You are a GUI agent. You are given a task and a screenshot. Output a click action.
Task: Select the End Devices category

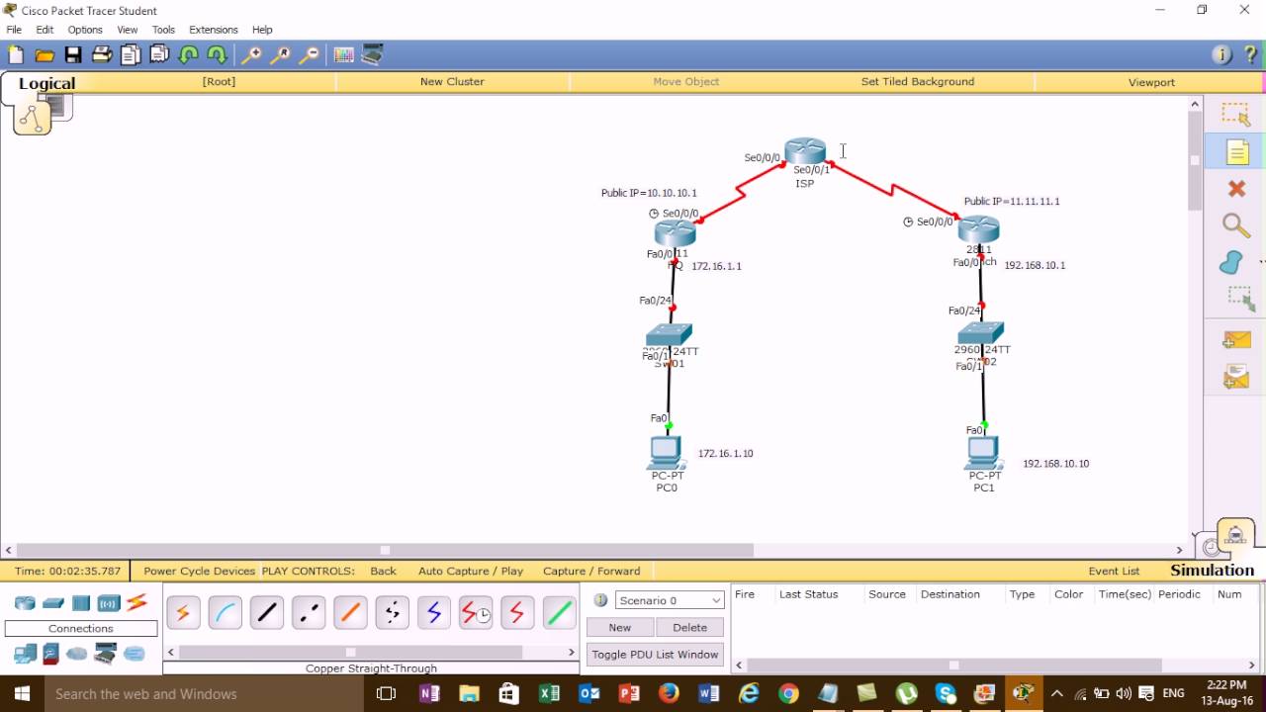(25, 654)
